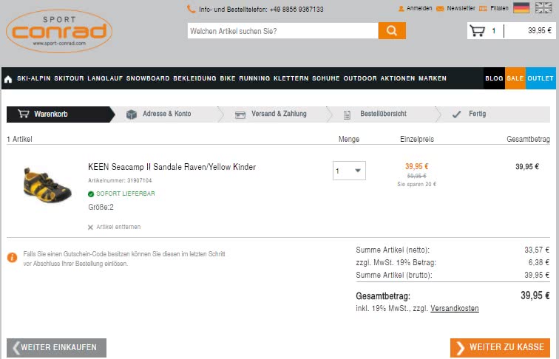Open the shopping cart icon in header
This screenshot has width=559, height=359.
pyautogui.click(x=477, y=31)
